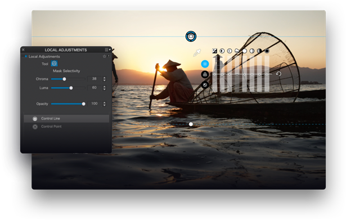The width and height of the screenshot is (346, 220).
Task: Click the Luma slider handle
Action: coord(71,88)
